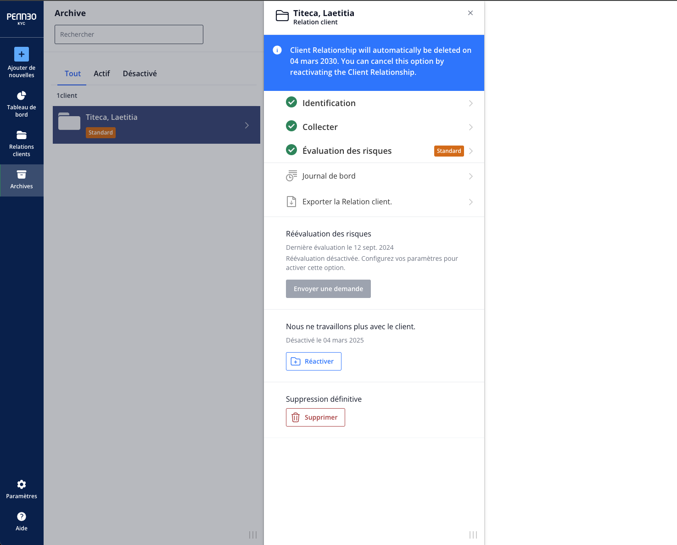Click the '1client' count text
677x545 pixels.
click(67, 96)
